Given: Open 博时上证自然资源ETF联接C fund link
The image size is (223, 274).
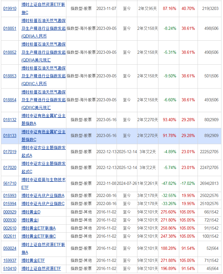Looking at the screenshot, I should coord(43,9).
